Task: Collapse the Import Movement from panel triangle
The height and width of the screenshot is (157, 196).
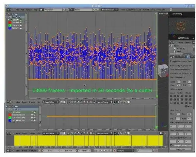Action: click(x=171, y=61)
